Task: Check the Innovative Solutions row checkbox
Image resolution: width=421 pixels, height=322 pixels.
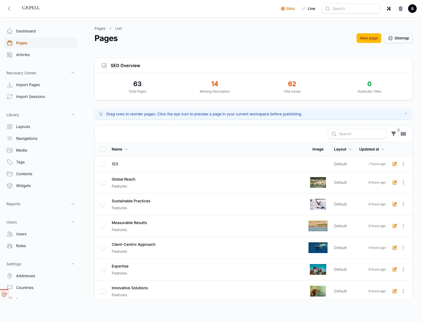Action: 103,291
